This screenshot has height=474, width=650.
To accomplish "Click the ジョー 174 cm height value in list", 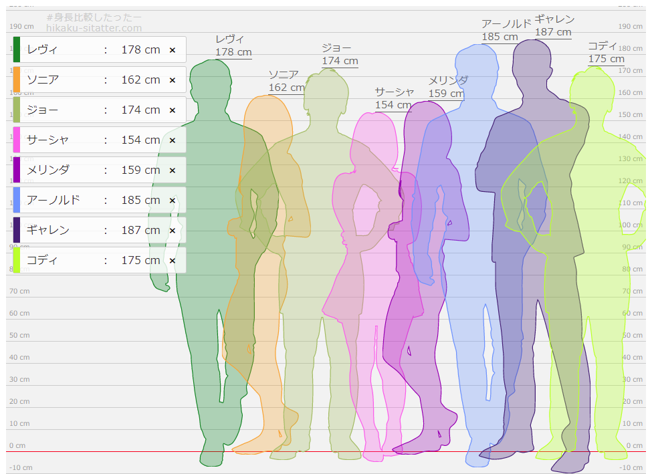I will 140,110.
